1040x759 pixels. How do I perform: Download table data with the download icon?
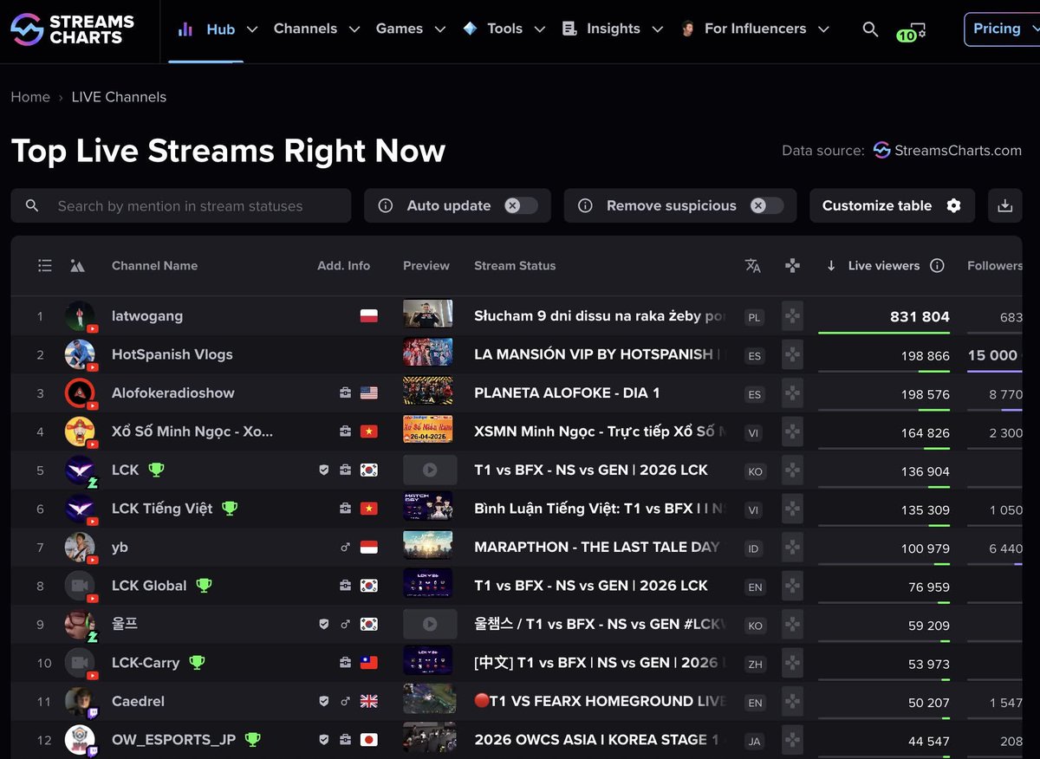click(1005, 205)
